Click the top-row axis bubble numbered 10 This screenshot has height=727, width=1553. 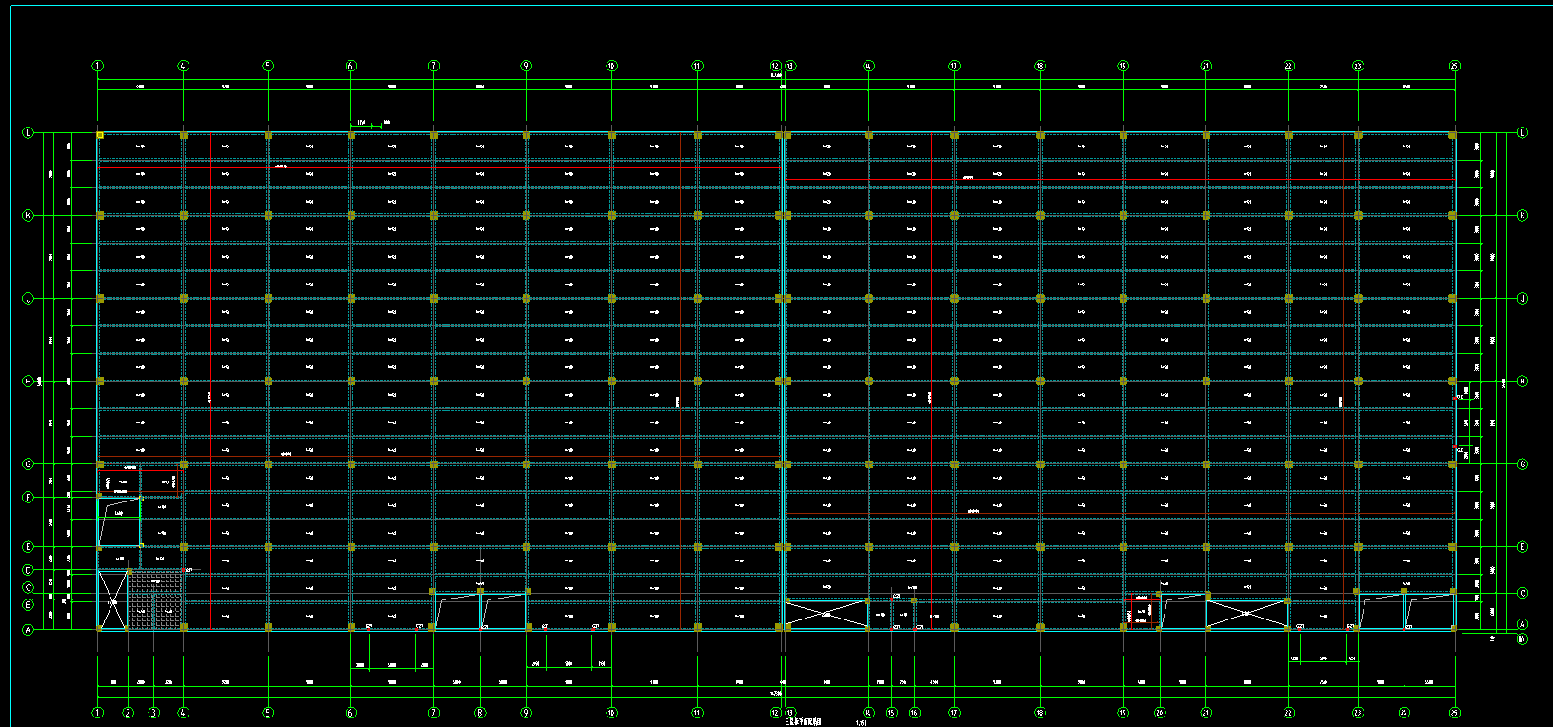[611, 66]
